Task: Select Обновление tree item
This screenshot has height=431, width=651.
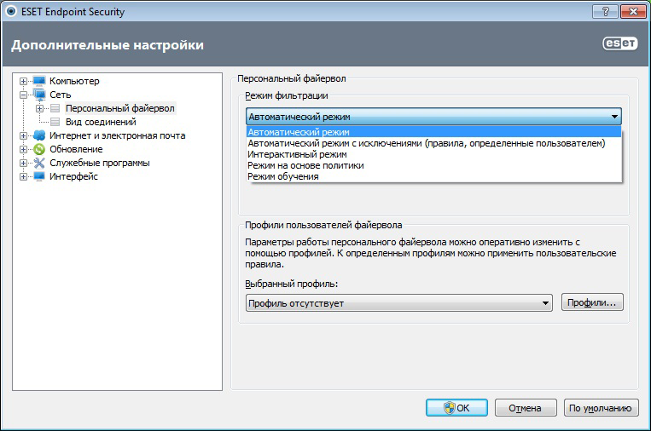Action: coord(76,149)
